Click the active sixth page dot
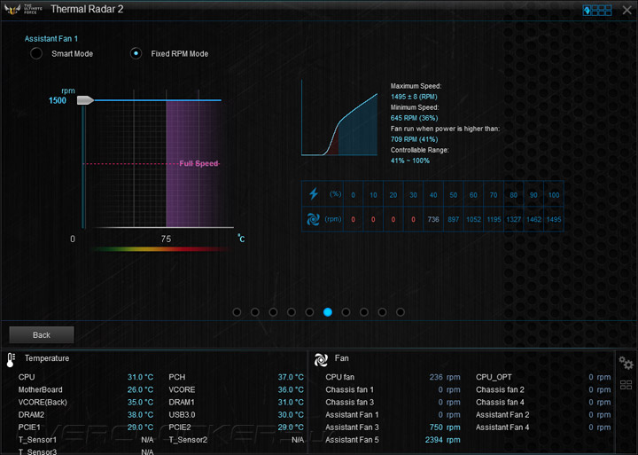The image size is (638, 455). (328, 312)
